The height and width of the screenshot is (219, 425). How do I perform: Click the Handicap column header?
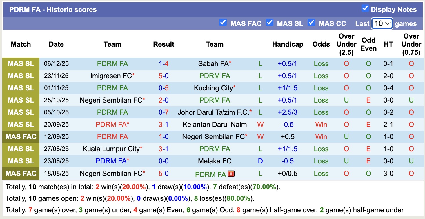point(287,44)
